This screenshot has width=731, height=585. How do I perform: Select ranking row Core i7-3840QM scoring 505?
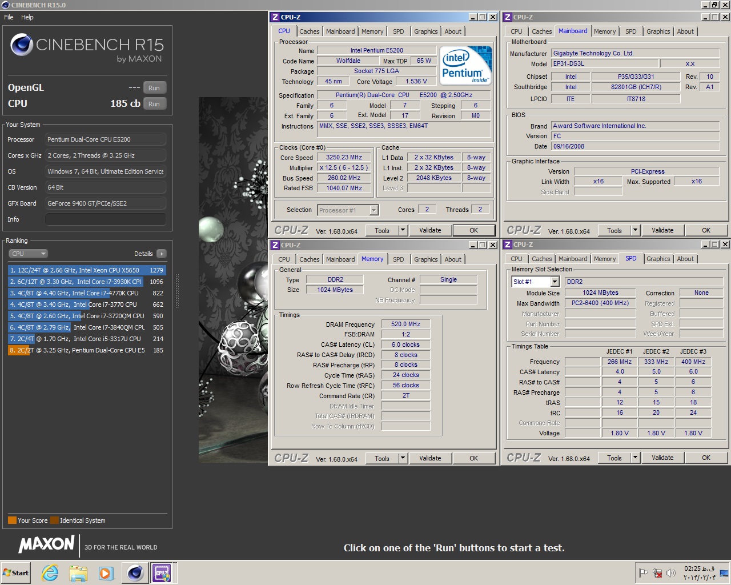(87, 327)
